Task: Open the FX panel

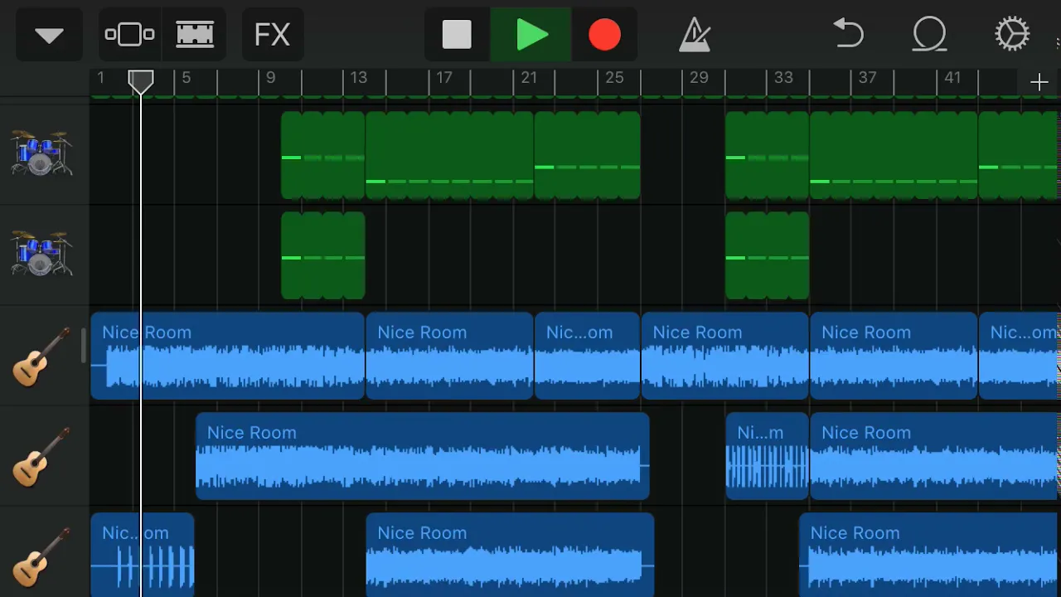Action: 272,35
